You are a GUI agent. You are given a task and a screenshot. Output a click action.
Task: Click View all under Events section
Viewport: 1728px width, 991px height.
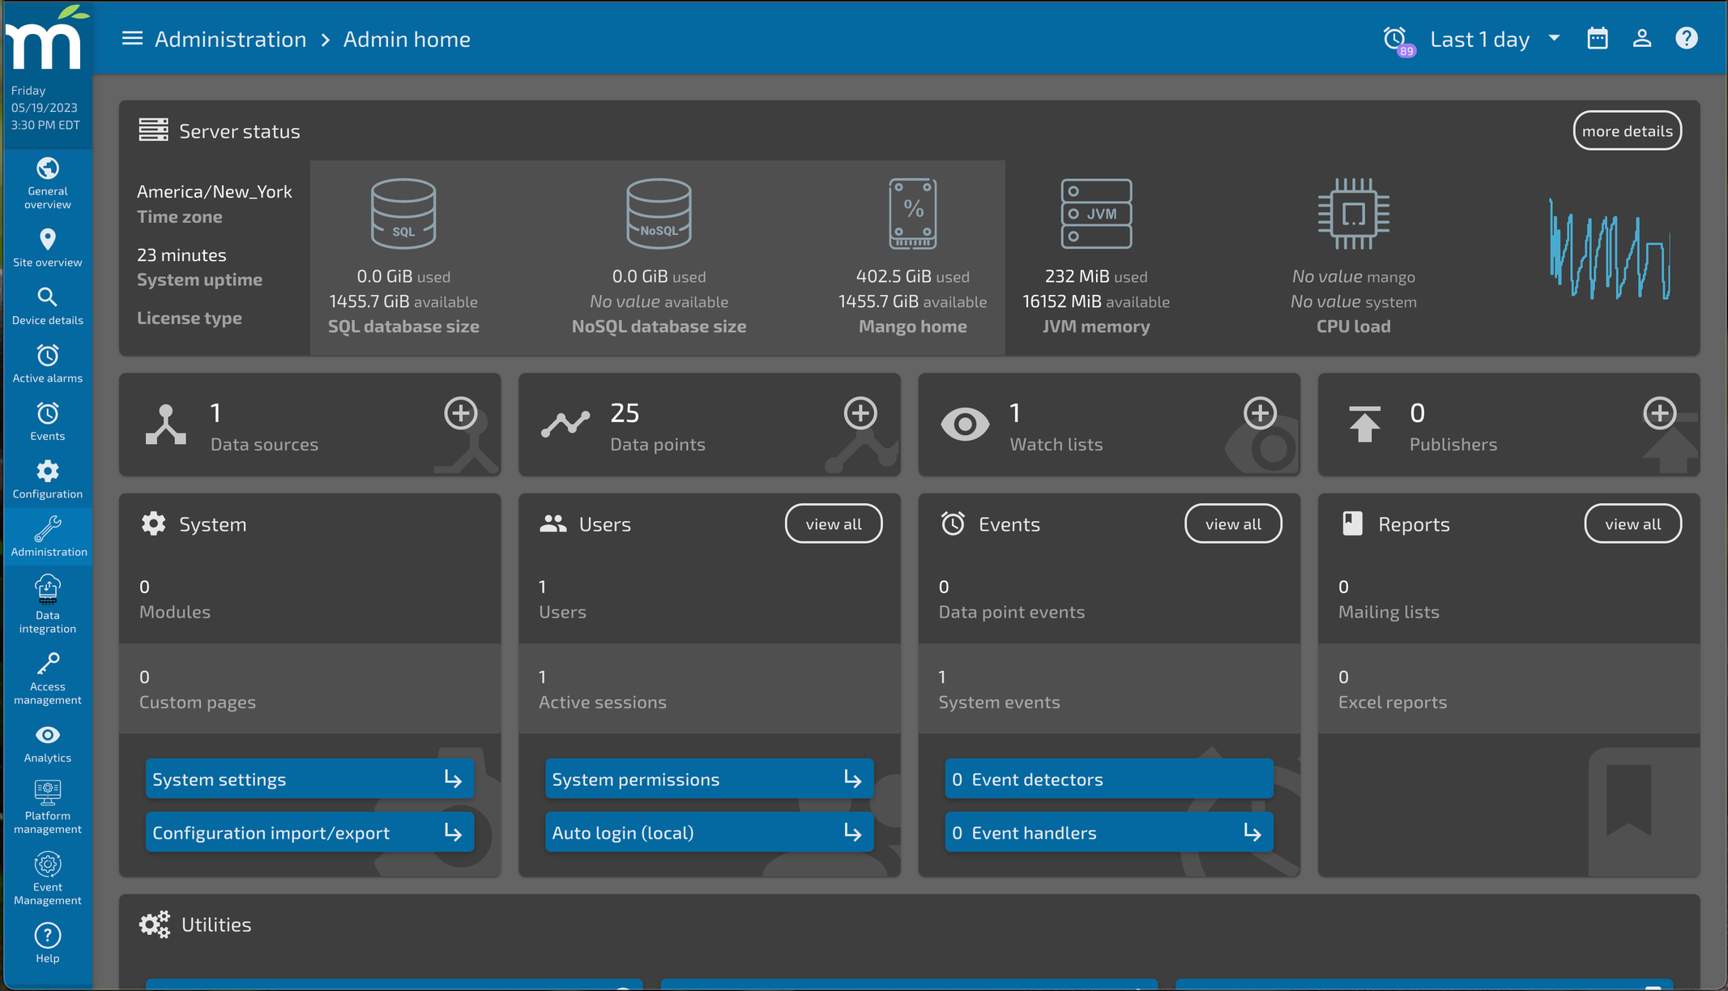pyautogui.click(x=1235, y=523)
